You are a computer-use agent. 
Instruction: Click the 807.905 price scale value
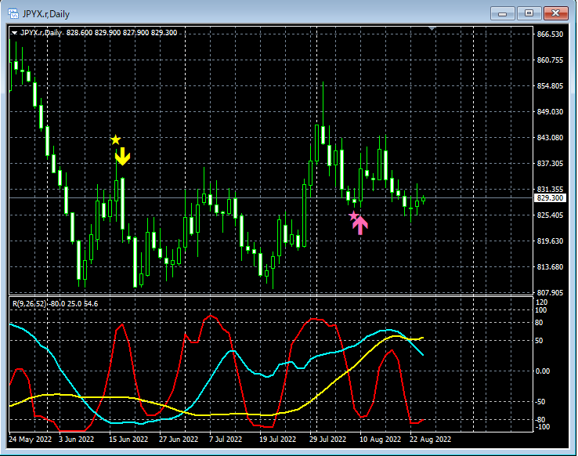coord(550,293)
